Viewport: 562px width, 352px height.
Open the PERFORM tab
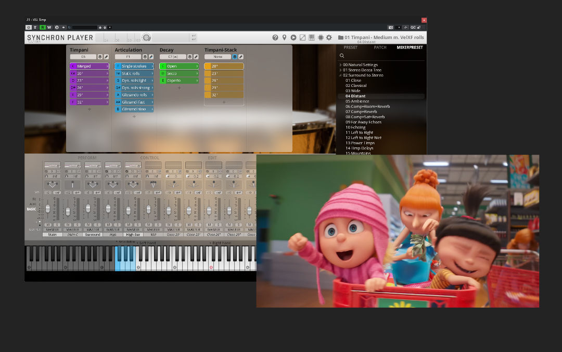click(x=87, y=158)
